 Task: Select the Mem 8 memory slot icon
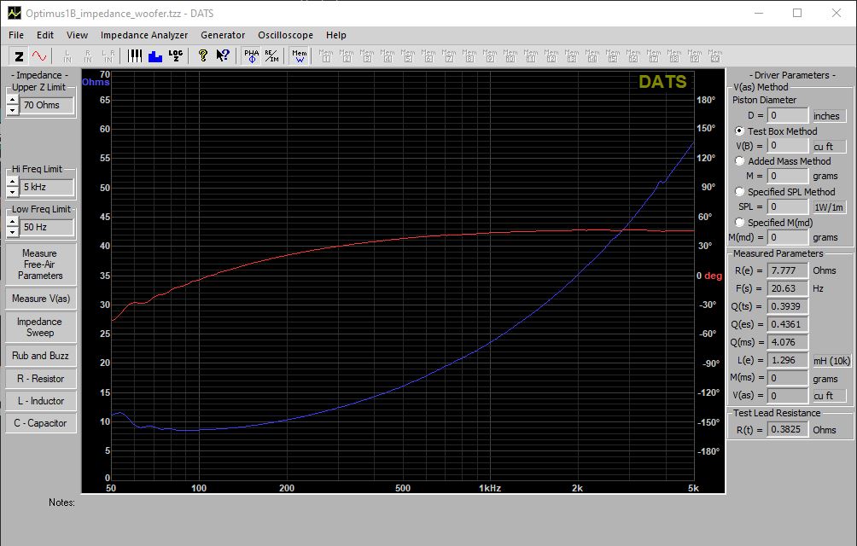click(469, 55)
